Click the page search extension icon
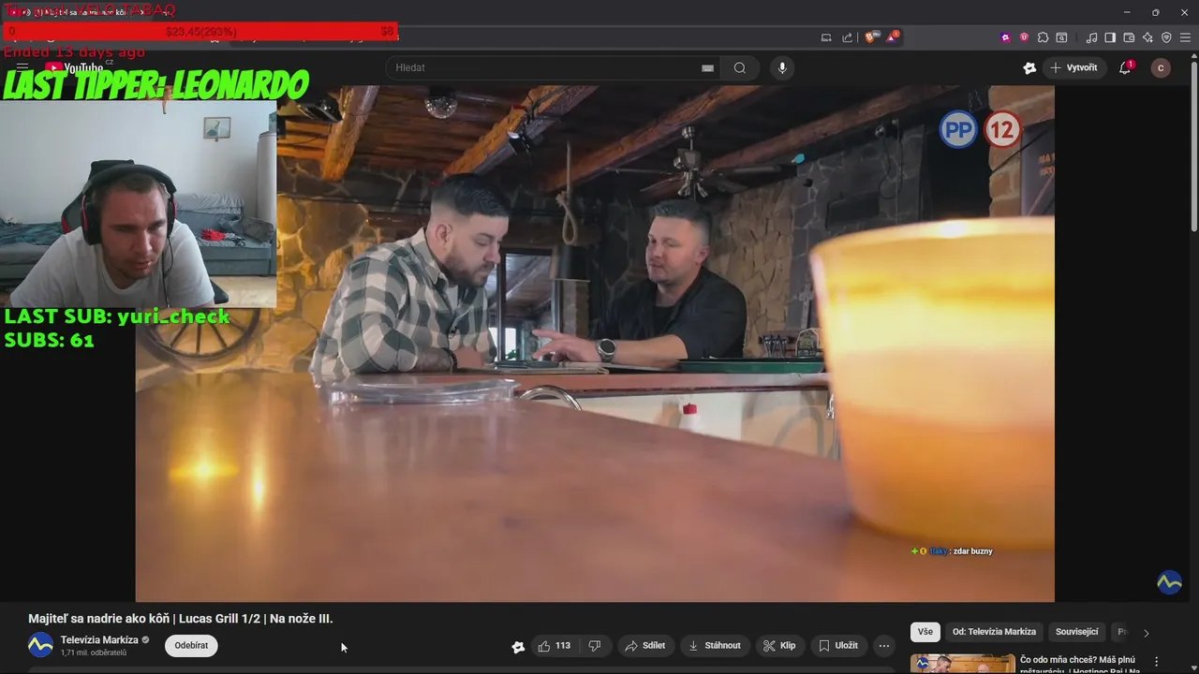Viewport: 1199px width, 674px height. pos(1061,37)
